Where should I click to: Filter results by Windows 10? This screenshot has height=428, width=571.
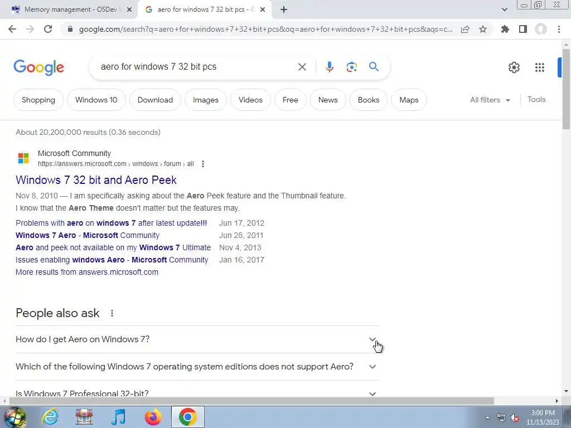[x=96, y=100]
